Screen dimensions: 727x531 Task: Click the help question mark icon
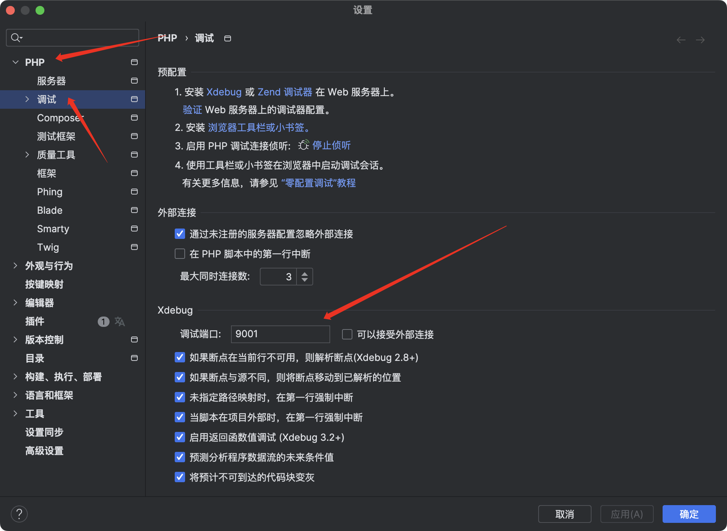tap(19, 514)
